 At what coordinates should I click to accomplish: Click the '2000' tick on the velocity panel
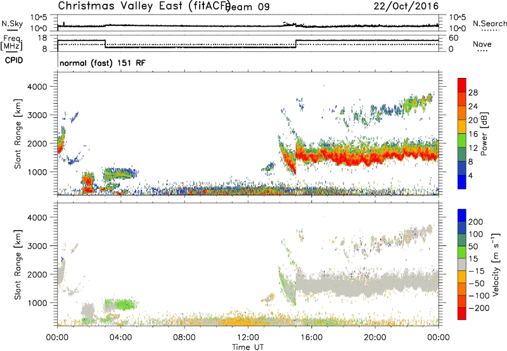(37, 274)
